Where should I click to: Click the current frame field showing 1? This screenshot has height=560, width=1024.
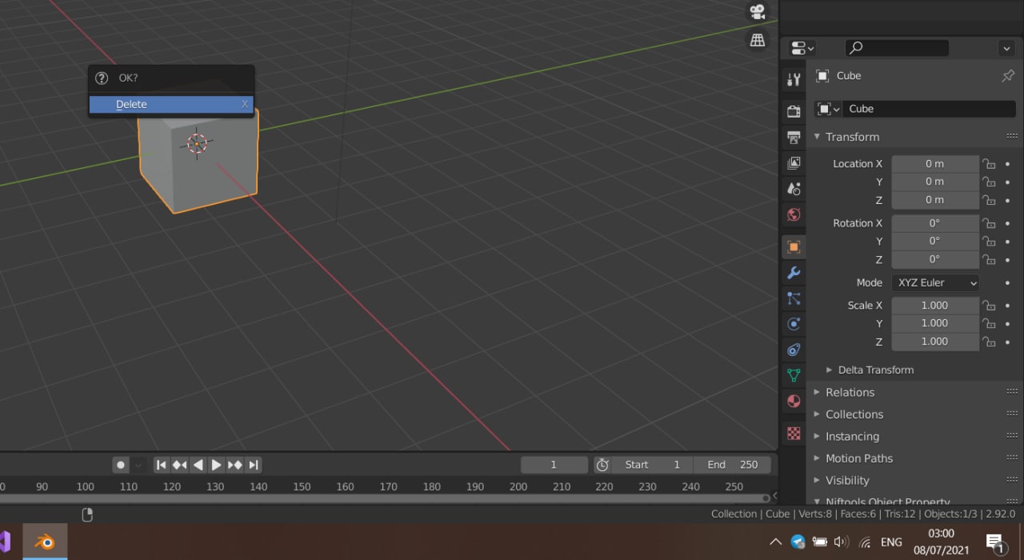tap(554, 465)
